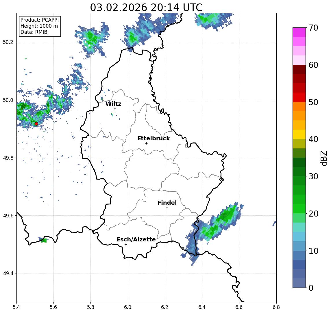331x313 pixels.
Task: Click the 40 tick label on colorbar
Action: 313,139
